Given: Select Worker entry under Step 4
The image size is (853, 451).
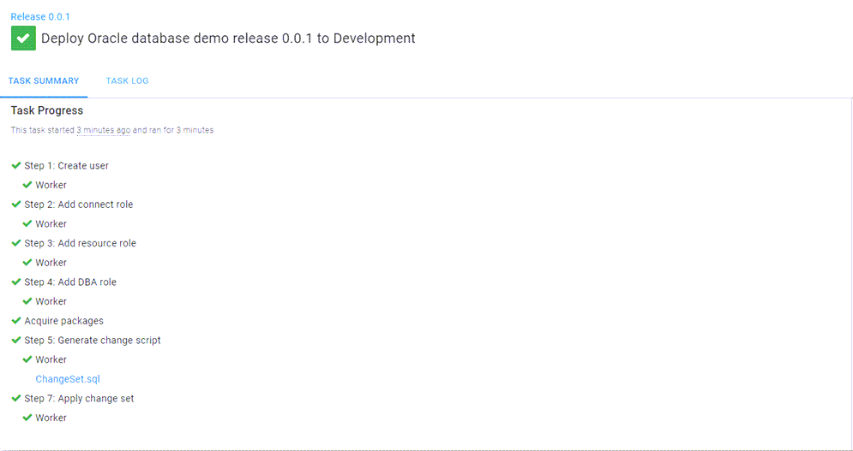Looking at the screenshot, I should [51, 301].
